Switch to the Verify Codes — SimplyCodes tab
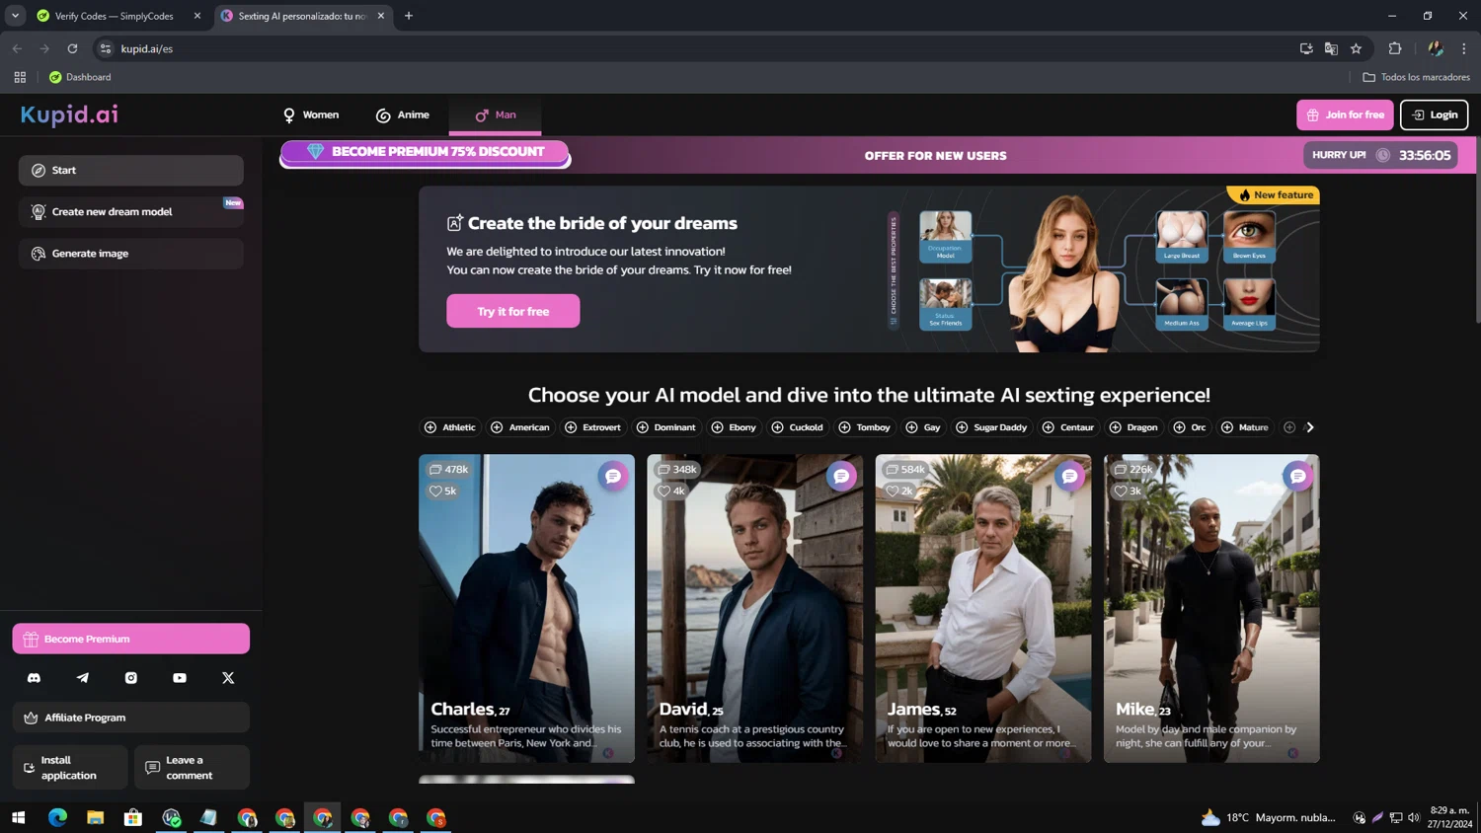The height and width of the screenshot is (833, 1481). click(x=118, y=16)
